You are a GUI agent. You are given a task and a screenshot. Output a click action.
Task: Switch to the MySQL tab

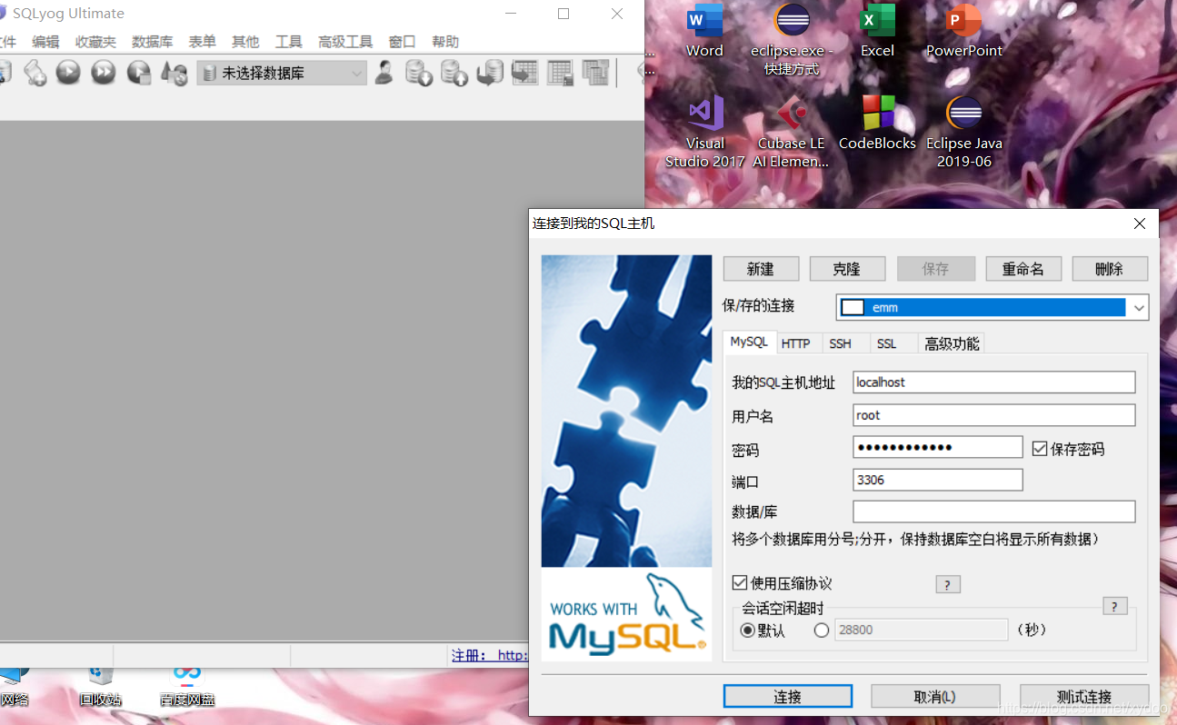point(749,342)
